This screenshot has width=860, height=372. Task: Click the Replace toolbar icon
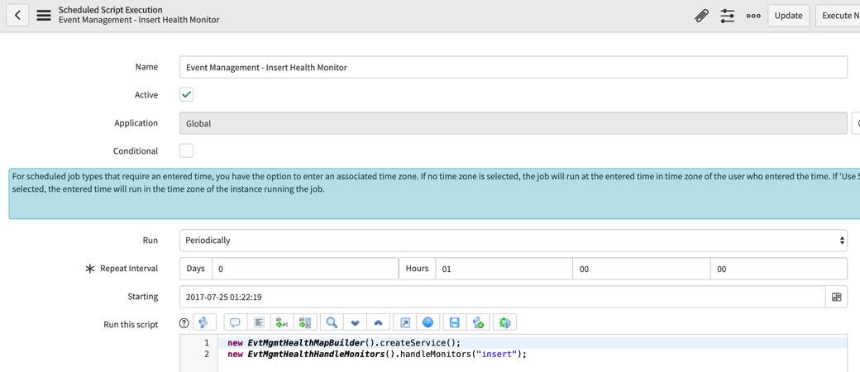282,322
